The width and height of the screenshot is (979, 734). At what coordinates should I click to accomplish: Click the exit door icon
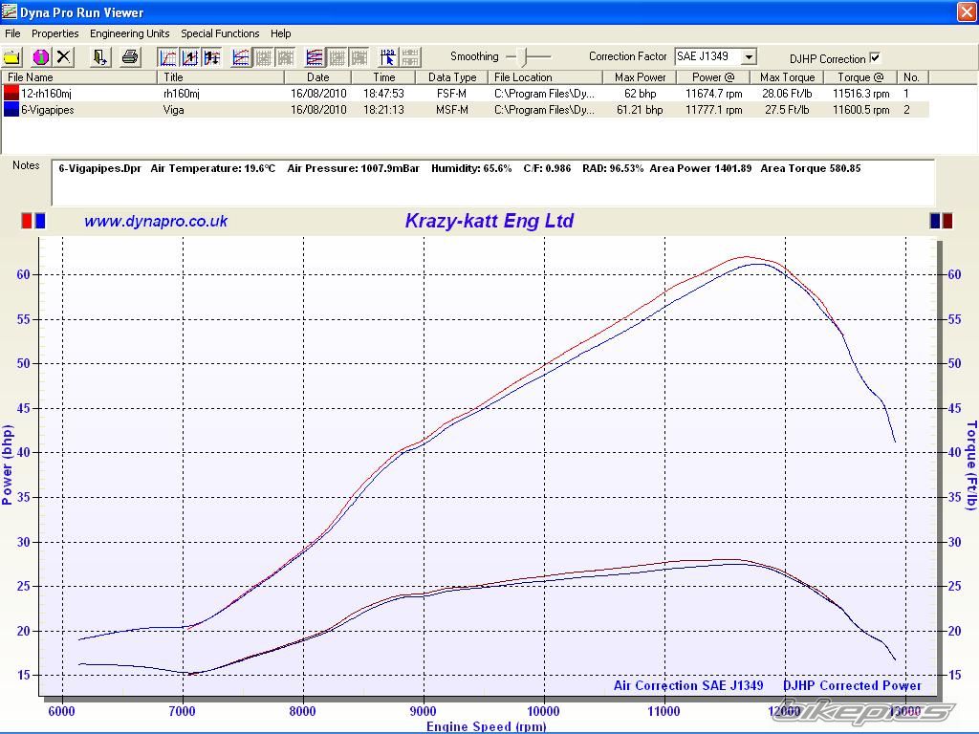[x=100, y=57]
